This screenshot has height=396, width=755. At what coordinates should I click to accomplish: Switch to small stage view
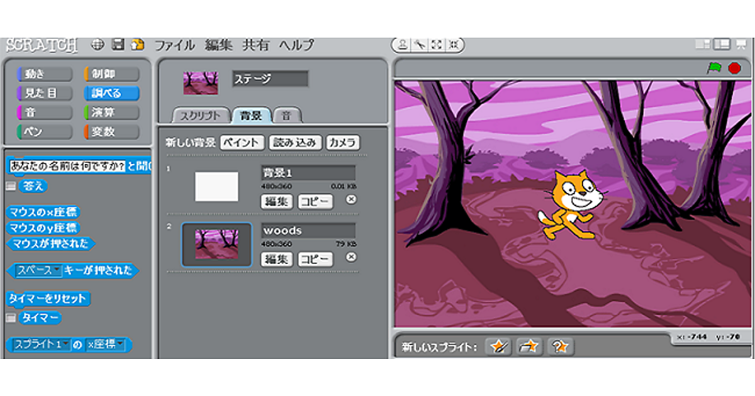click(703, 44)
